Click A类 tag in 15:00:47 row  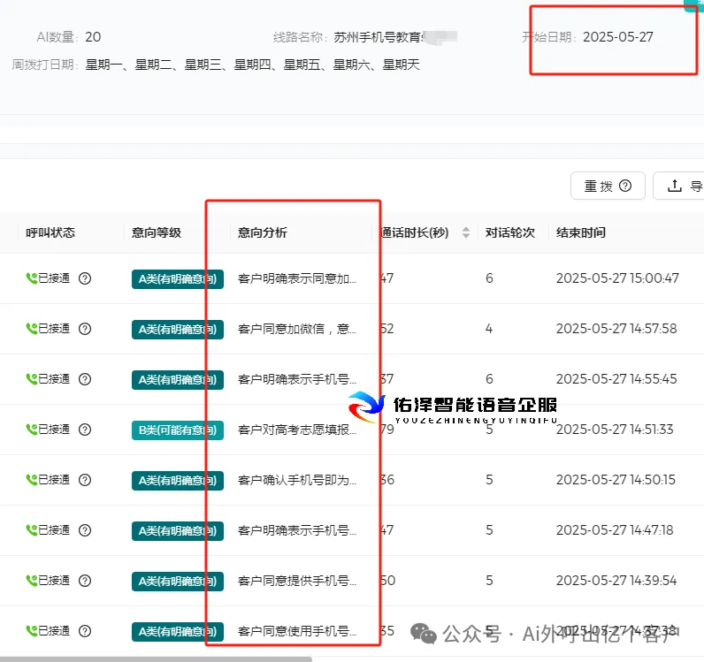[178, 279]
